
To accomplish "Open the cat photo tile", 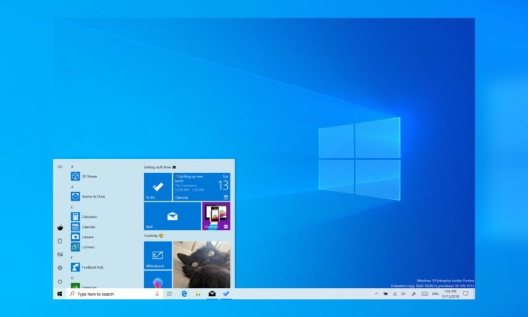I will pos(202,264).
